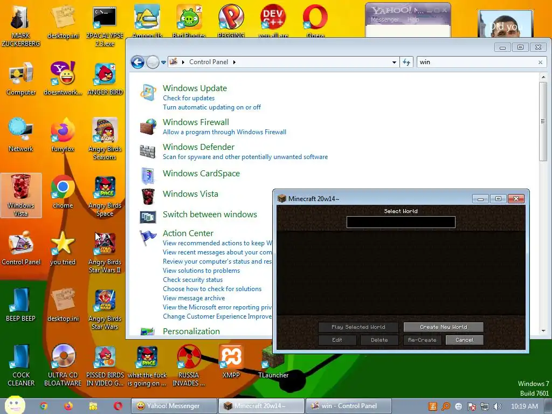
Task: Click the volume speaker tray icon
Action: 498,406
